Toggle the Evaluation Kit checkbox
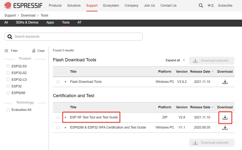Viewport: 242px width, 150px height. click(8, 110)
